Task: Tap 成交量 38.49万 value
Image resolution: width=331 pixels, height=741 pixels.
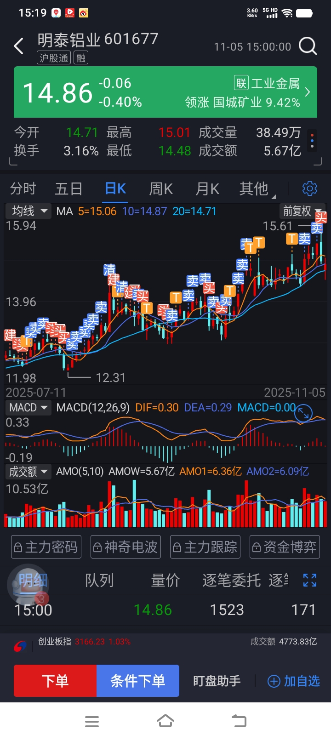Action: click(279, 132)
